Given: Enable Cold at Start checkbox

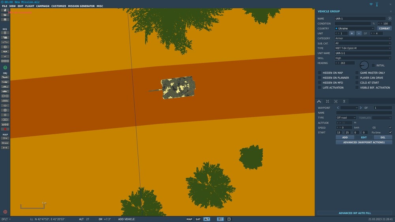Looking at the screenshot, I should pyautogui.click(x=357, y=83).
